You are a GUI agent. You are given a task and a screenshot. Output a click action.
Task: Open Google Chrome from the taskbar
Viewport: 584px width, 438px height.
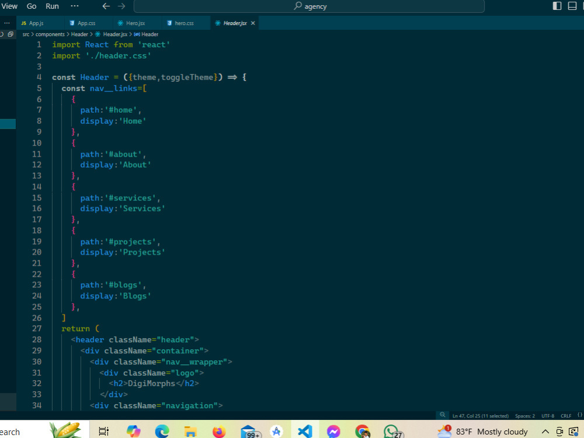tap(362, 432)
